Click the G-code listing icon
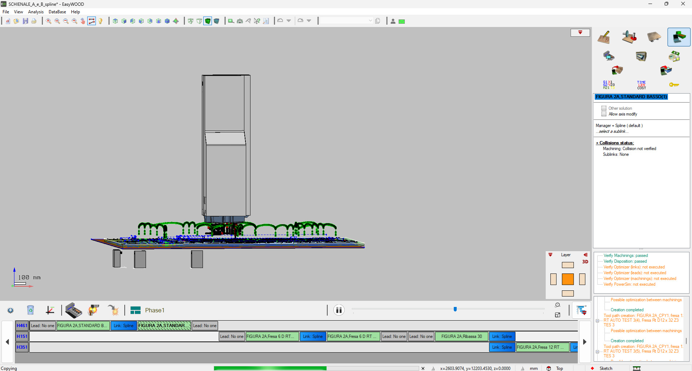 [609, 85]
